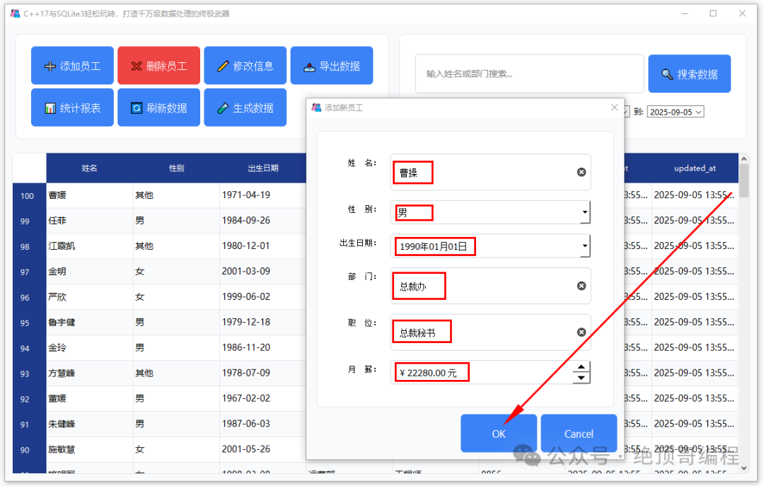764x486 pixels.
Task: Click the 姓名 column header
Action: [89, 168]
